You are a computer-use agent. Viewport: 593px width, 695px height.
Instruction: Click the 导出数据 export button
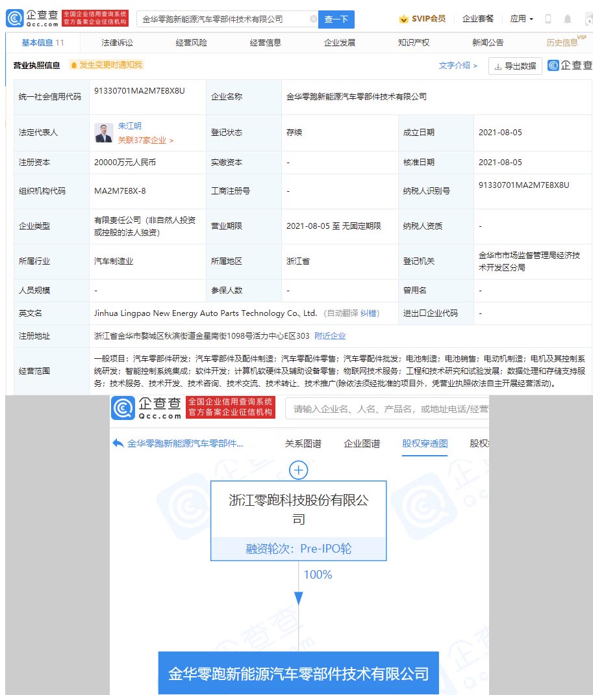pyautogui.click(x=515, y=66)
